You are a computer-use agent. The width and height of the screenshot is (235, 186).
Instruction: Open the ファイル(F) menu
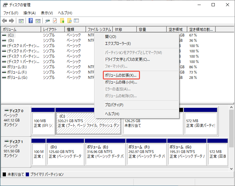click(x=11, y=13)
